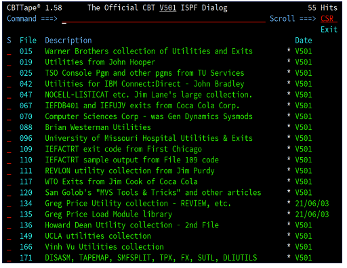
Task: Click 'Utilities from John Hooper' description
Action: point(100,62)
